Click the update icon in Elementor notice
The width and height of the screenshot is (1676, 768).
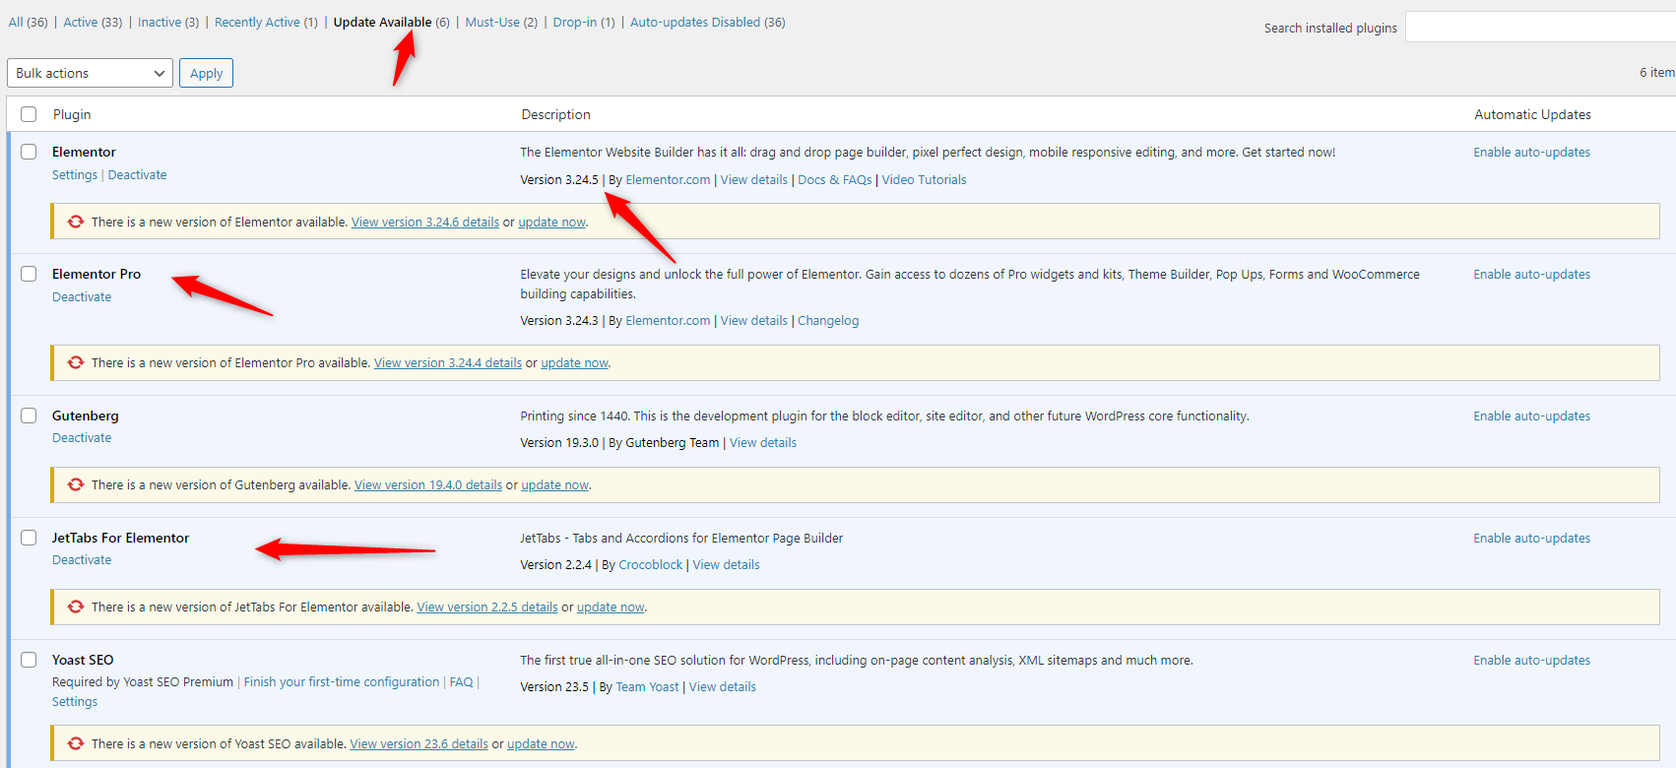(x=76, y=222)
